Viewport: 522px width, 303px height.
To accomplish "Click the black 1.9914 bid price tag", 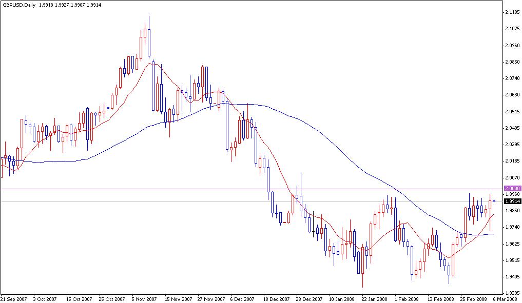I will click(x=512, y=201).
